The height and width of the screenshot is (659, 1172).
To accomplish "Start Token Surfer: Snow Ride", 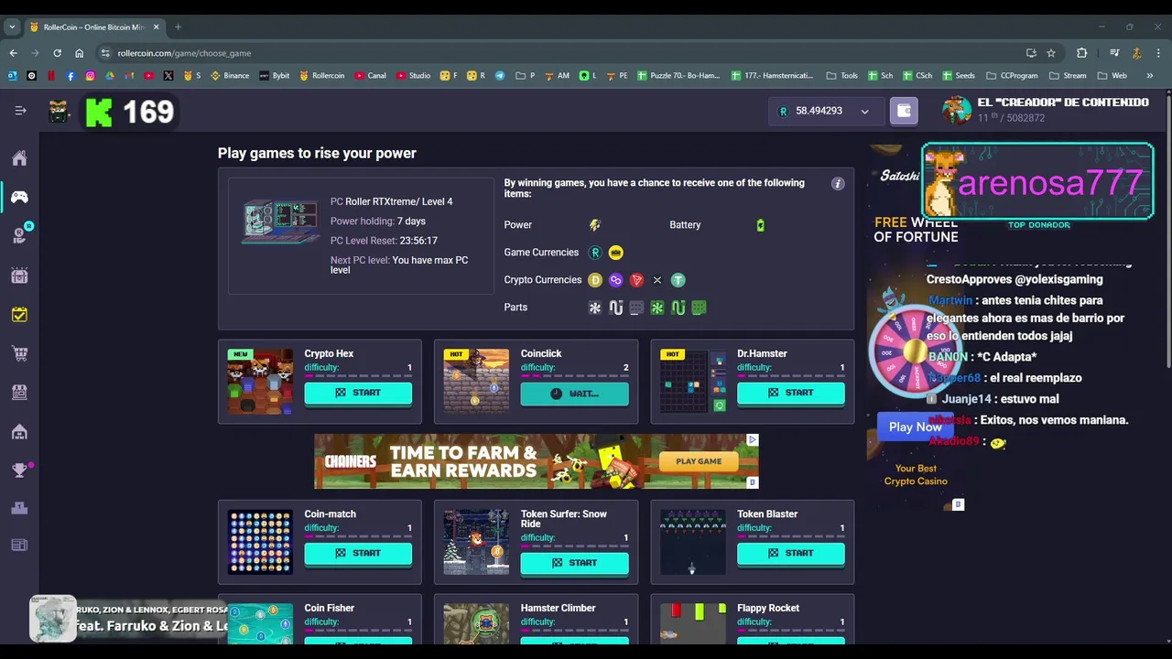I will point(574,563).
